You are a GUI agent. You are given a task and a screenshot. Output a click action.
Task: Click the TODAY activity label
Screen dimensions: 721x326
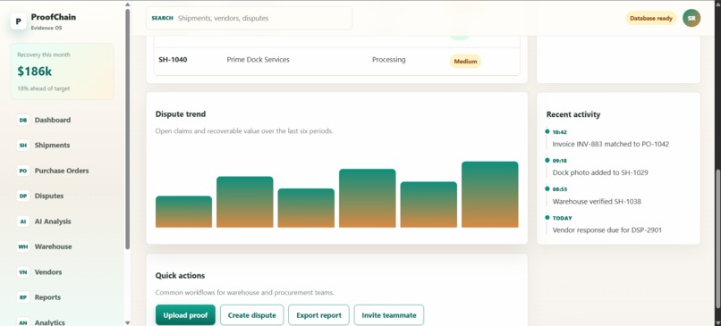[x=563, y=218]
